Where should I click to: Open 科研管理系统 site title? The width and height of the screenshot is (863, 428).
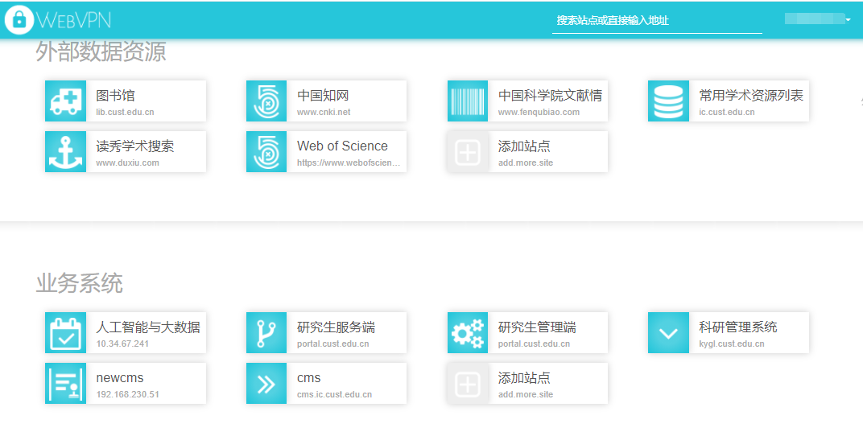click(x=738, y=327)
